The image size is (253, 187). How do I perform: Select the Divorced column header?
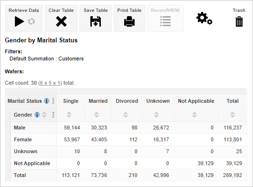(127, 101)
